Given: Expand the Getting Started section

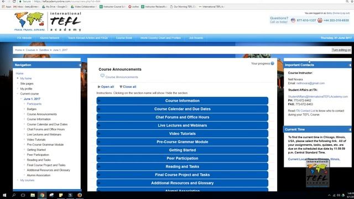Looking at the screenshot, I should [183, 150].
